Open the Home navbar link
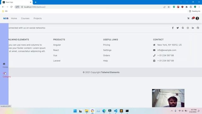Screen dimensions: 202x114 click(x=14, y=18)
